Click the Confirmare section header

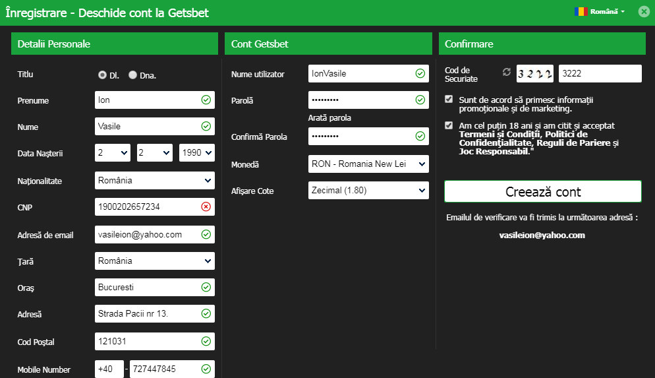tap(542, 44)
